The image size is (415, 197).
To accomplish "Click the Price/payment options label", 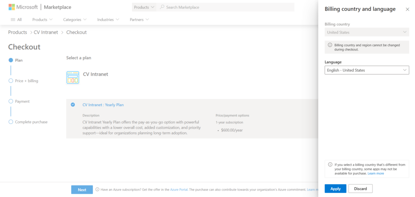I will [x=232, y=115].
